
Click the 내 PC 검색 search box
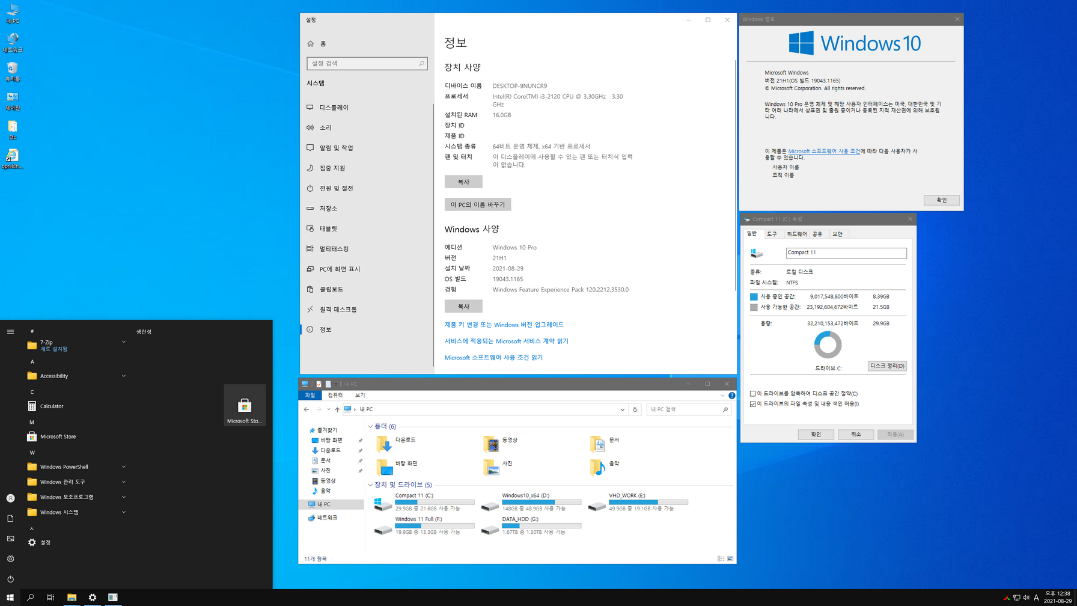click(x=689, y=409)
